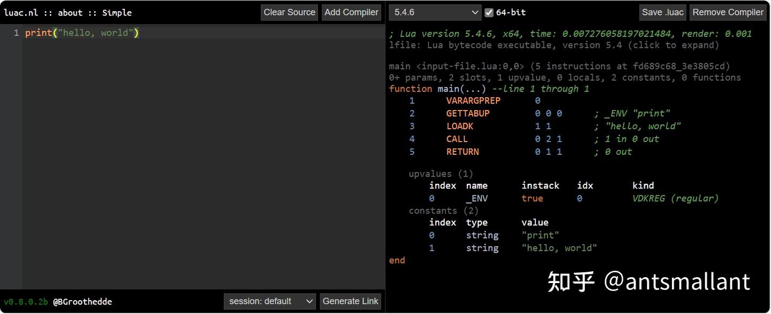The height and width of the screenshot is (314, 771).
Task: Click the upvalues (1) section header
Action: click(441, 174)
